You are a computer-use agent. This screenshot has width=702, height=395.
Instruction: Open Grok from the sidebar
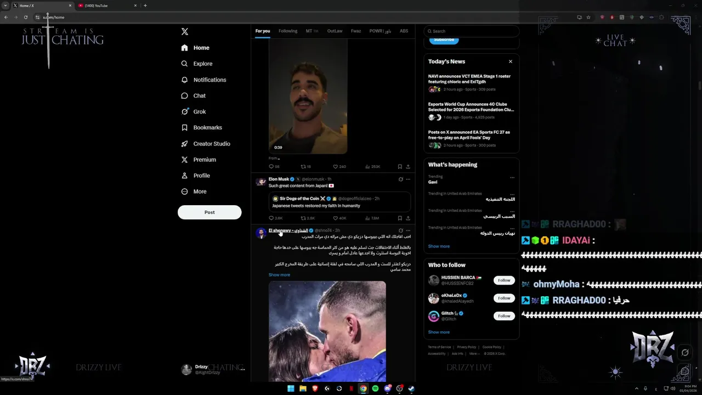click(193, 111)
